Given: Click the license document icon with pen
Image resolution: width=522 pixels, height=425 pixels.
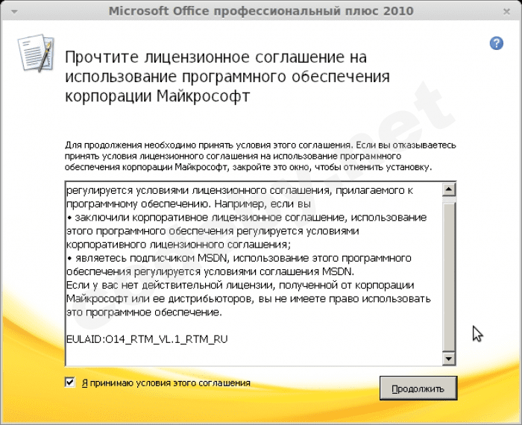Looking at the screenshot, I should 36,53.
